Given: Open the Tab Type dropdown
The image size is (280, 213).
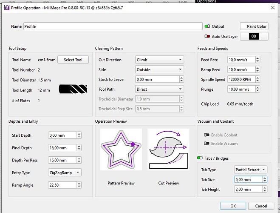Looking at the screenshot, I should pyautogui.click(x=251, y=170).
